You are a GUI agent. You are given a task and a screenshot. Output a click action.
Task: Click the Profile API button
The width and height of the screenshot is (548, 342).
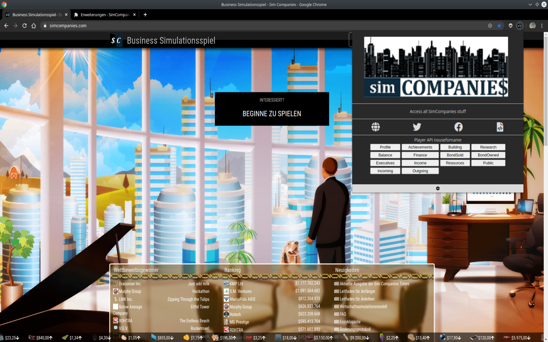[x=385, y=147]
